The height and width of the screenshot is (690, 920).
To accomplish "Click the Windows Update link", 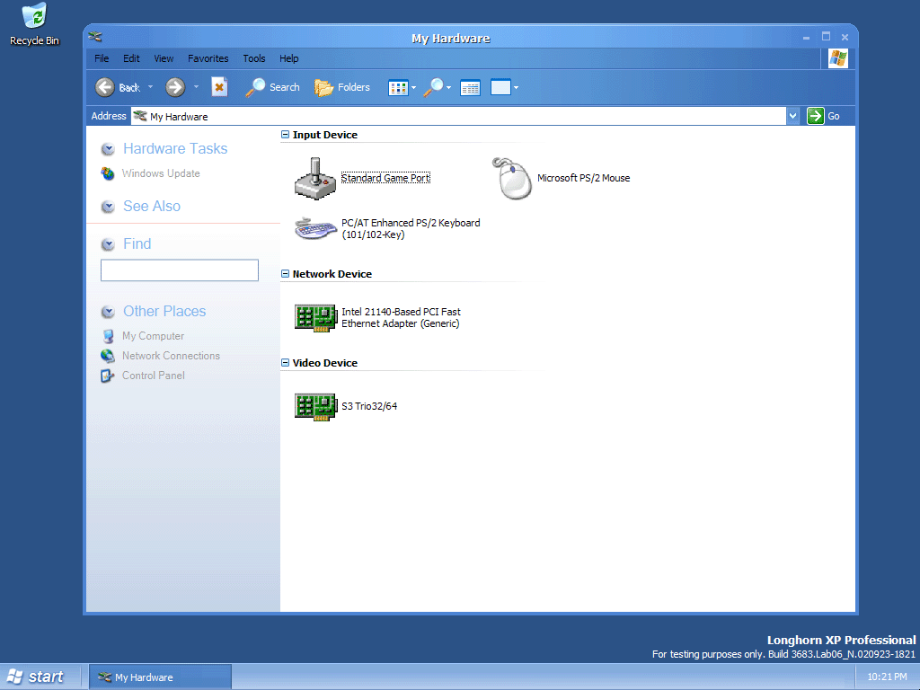I will (x=161, y=173).
